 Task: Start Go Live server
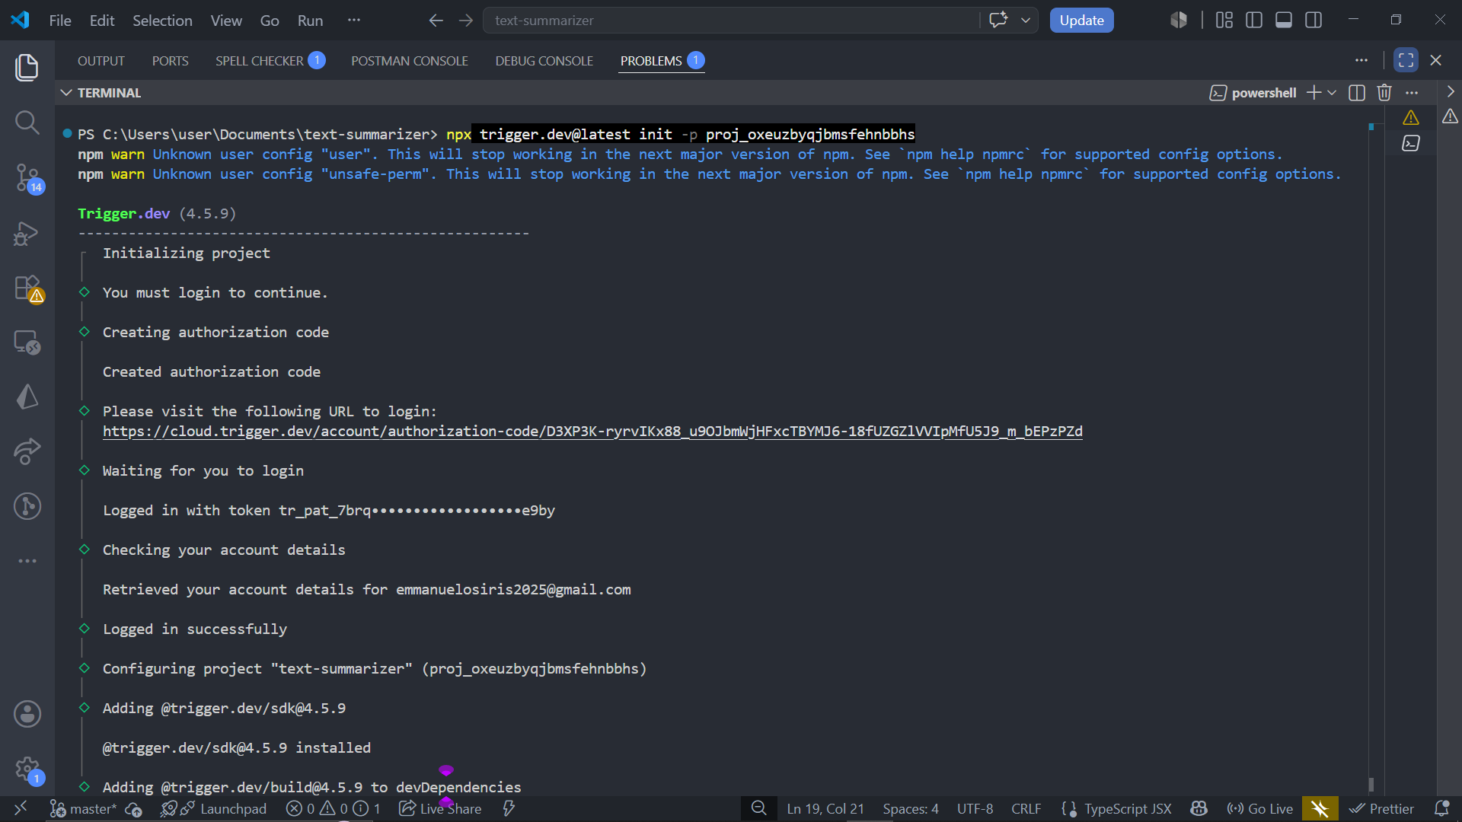pos(1260,809)
